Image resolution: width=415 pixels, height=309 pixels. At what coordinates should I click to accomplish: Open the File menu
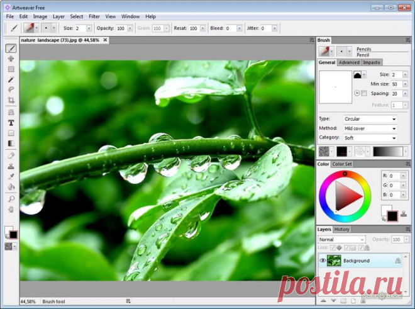point(10,16)
